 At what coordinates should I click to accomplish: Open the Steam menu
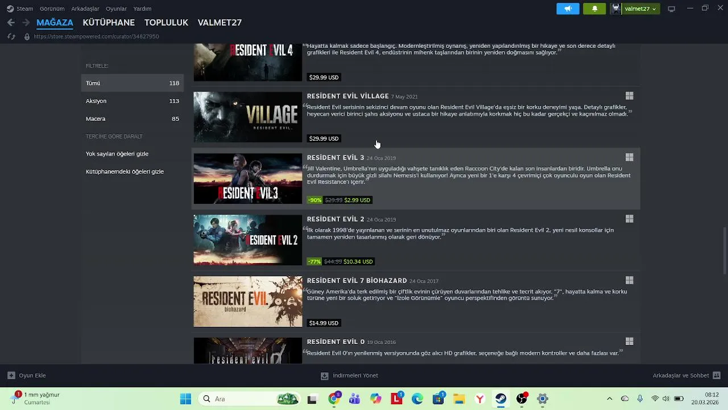(x=24, y=9)
